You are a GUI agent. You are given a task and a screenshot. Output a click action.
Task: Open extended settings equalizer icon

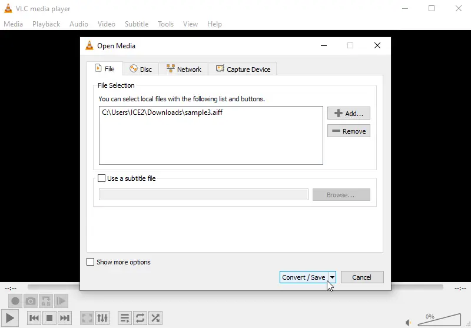102,318
